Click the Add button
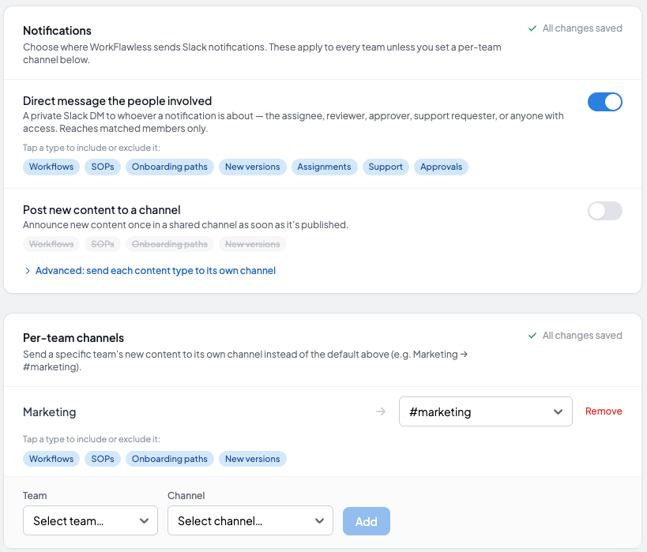 click(x=367, y=521)
